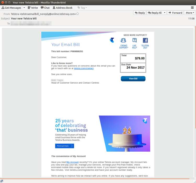This screenshot has height=183, width=196.
Task: Click the blurred recipient address field
Action: pos(31,24)
